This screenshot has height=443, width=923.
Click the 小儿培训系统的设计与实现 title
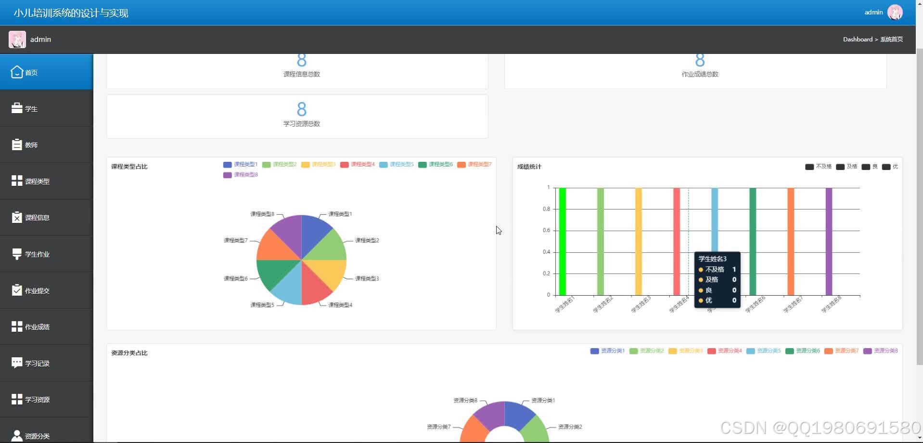pos(71,13)
